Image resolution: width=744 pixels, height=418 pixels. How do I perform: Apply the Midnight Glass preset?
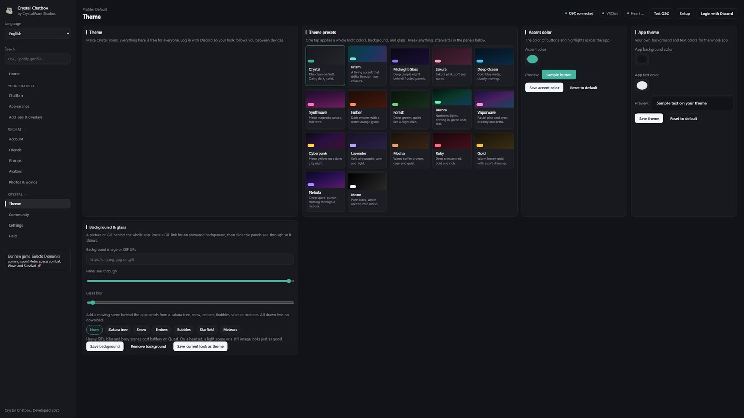pyautogui.click(x=410, y=66)
